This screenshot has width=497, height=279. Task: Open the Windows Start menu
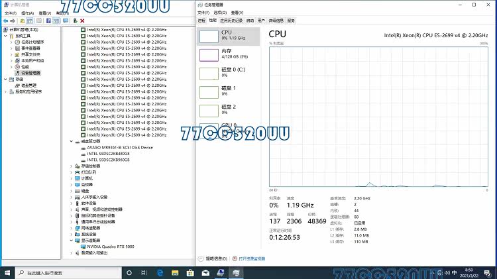pos(7,272)
